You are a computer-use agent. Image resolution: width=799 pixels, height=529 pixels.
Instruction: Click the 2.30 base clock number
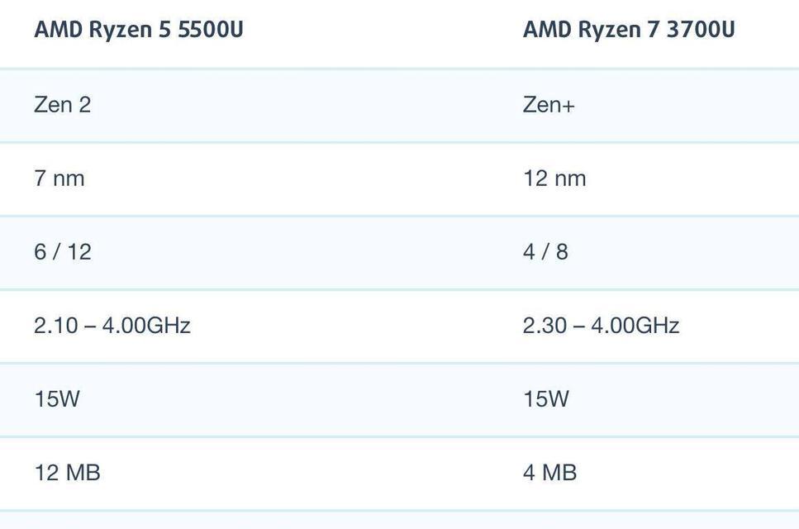(x=545, y=325)
